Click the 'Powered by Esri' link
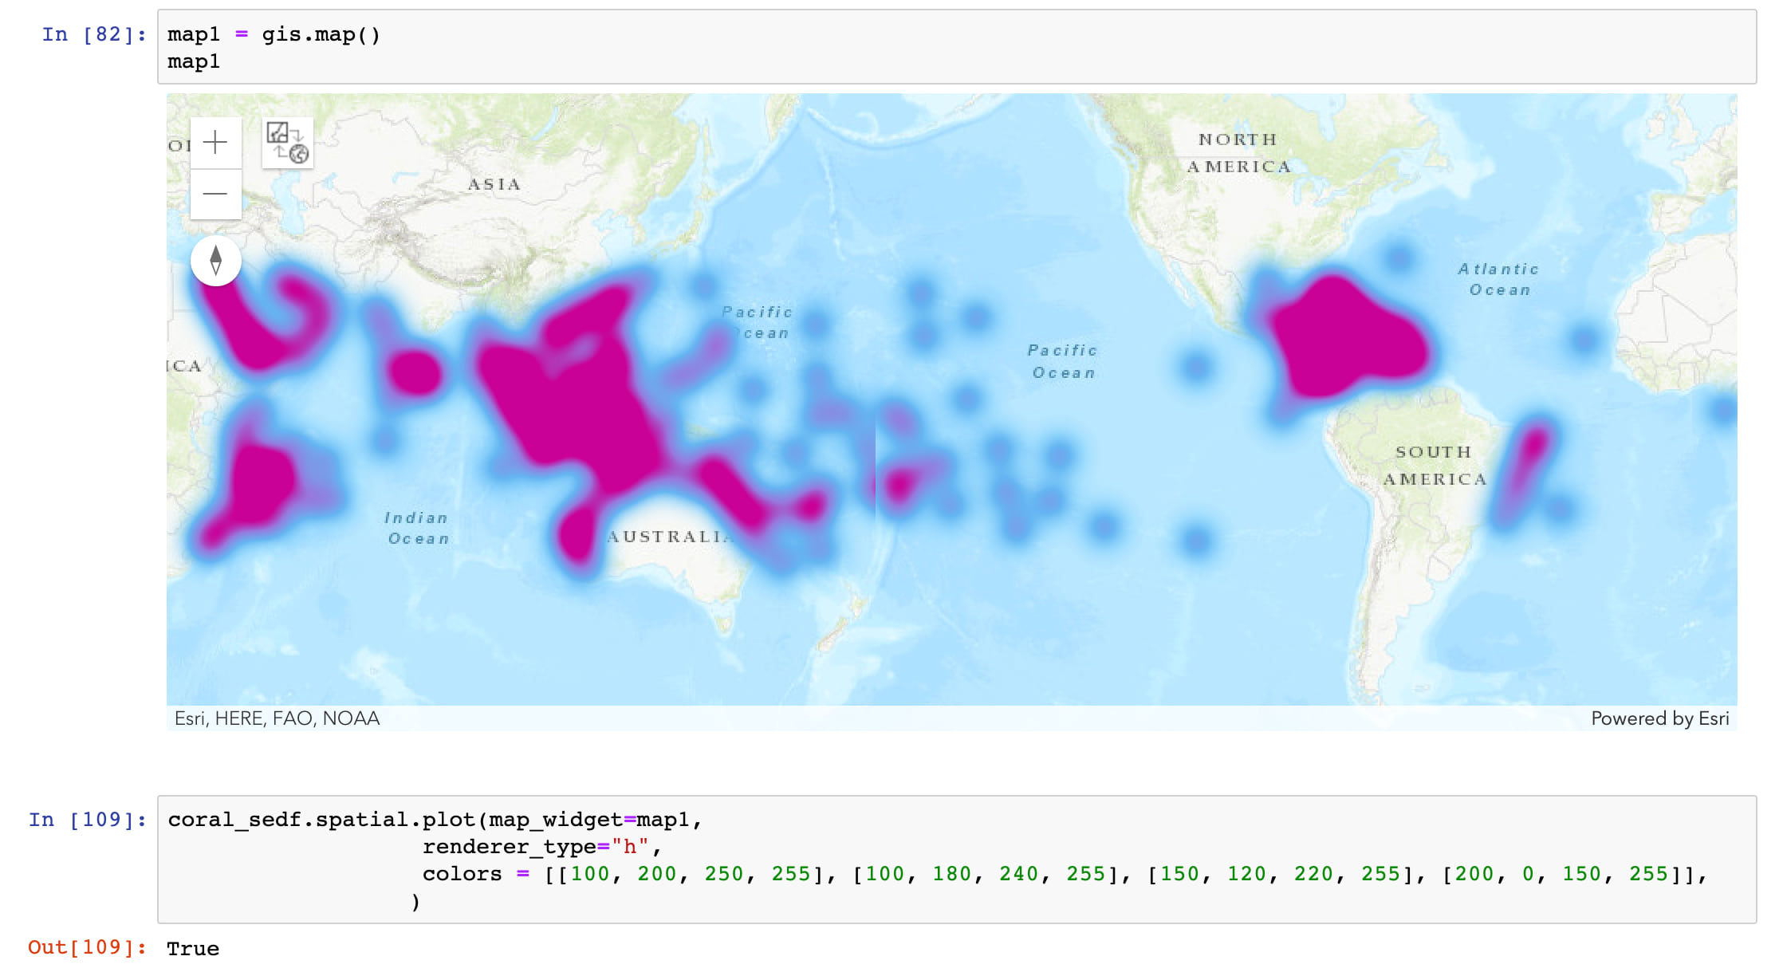1783x968 pixels. [x=1659, y=718]
